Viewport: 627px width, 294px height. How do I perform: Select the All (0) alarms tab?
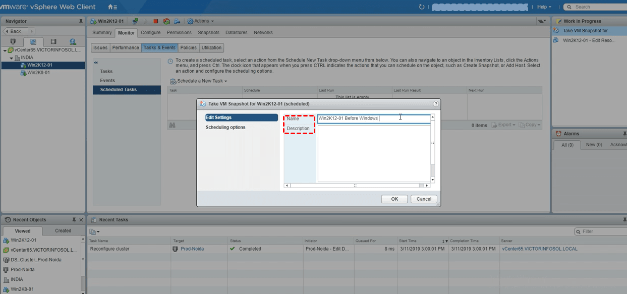(567, 145)
